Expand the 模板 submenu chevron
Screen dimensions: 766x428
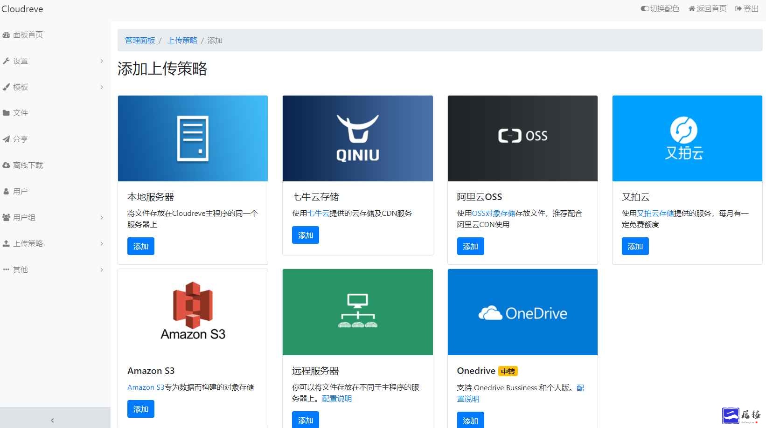point(102,87)
